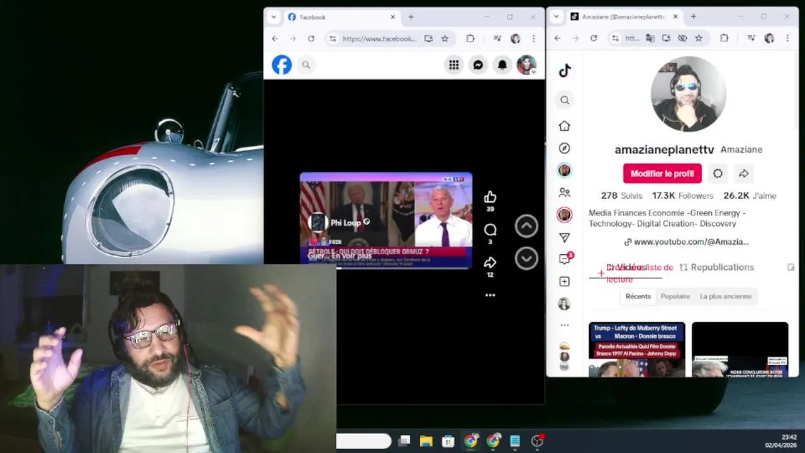Open Facebook search magnifier

click(306, 65)
